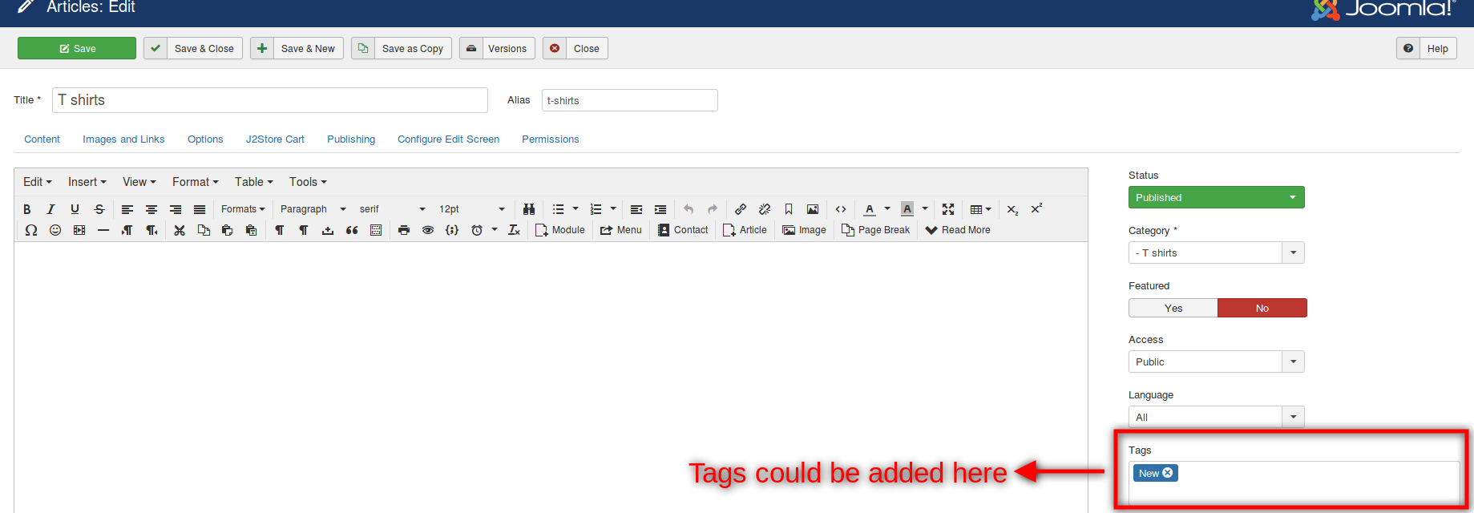
Task: Click the emoticons smiley icon
Action: pos(55,230)
